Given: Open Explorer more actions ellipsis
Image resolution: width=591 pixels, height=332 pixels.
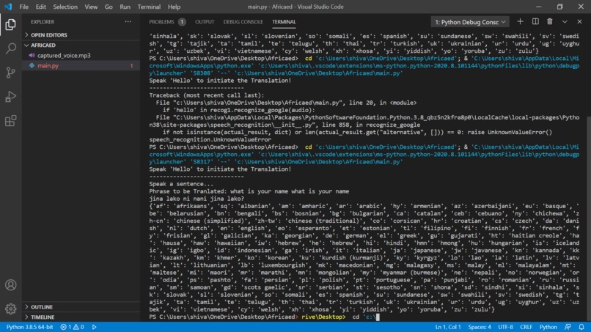Looking at the screenshot, I should pyautogui.click(x=128, y=22).
